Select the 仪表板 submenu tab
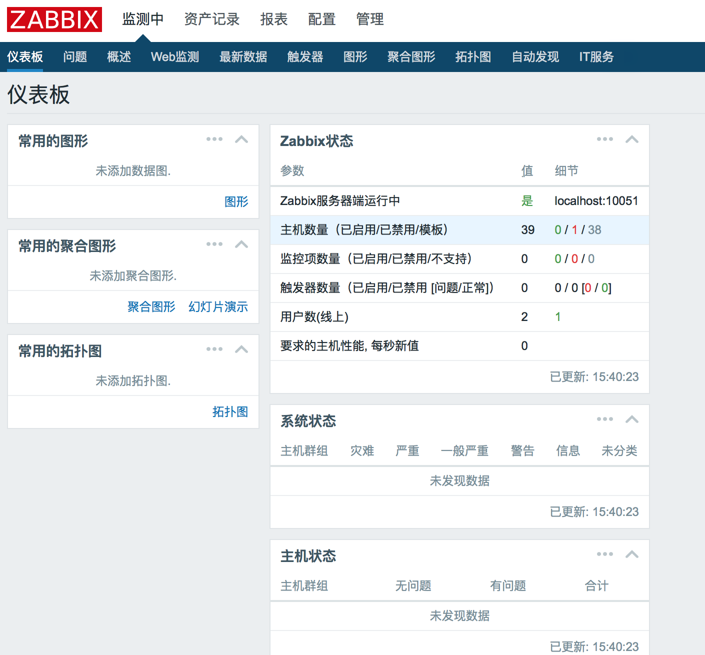705x655 pixels. point(25,57)
